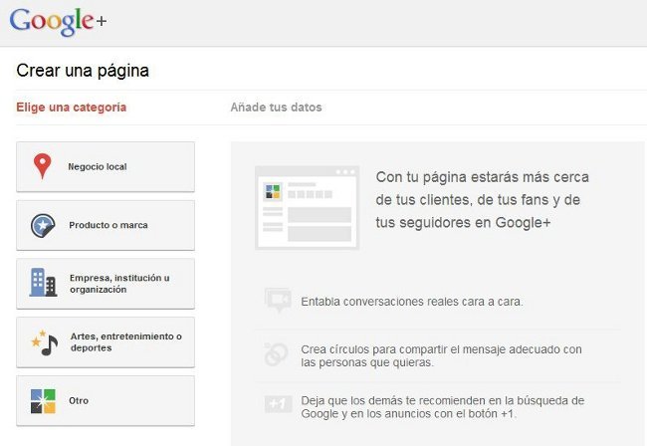Click the Producto o marca compass icon
This screenshot has height=446, width=647.
tap(43, 225)
